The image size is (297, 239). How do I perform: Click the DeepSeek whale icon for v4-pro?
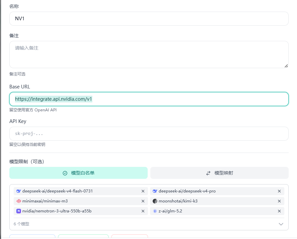tap(155, 191)
